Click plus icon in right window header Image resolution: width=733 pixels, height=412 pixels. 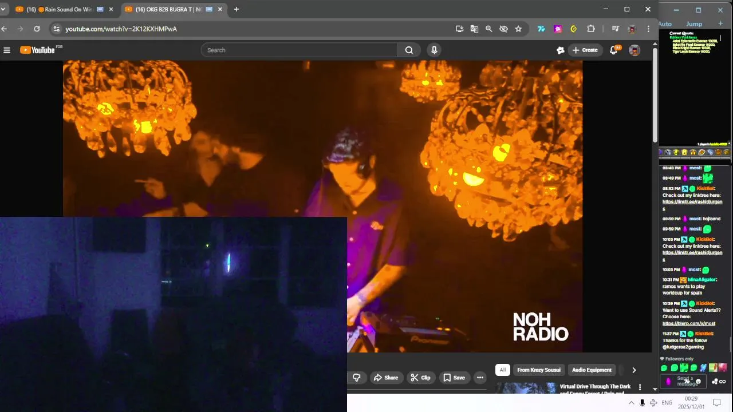click(x=720, y=23)
